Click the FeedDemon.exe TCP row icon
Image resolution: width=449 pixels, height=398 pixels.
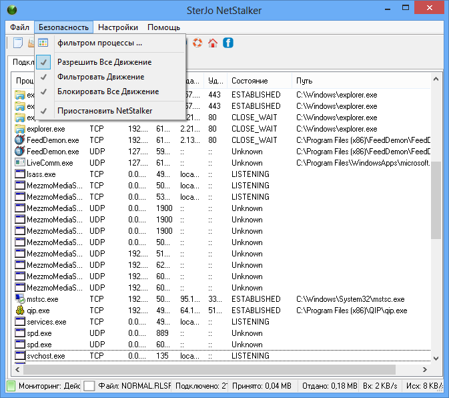click(x=20, y=140)
